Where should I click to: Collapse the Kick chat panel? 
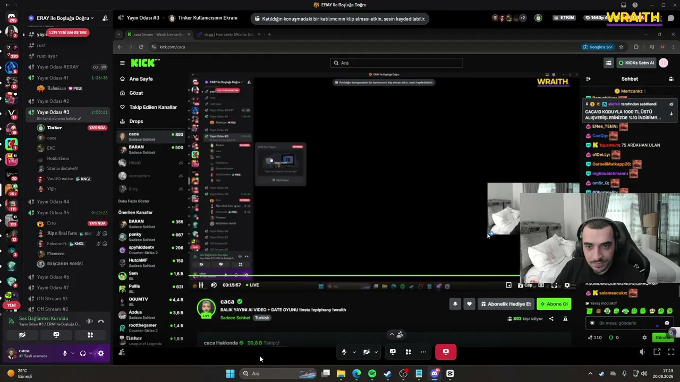588,79
